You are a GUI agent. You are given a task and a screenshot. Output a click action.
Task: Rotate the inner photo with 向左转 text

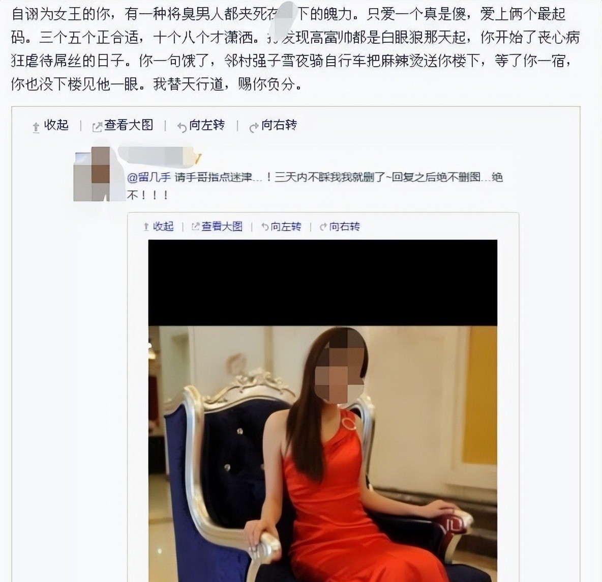point(286,227)
